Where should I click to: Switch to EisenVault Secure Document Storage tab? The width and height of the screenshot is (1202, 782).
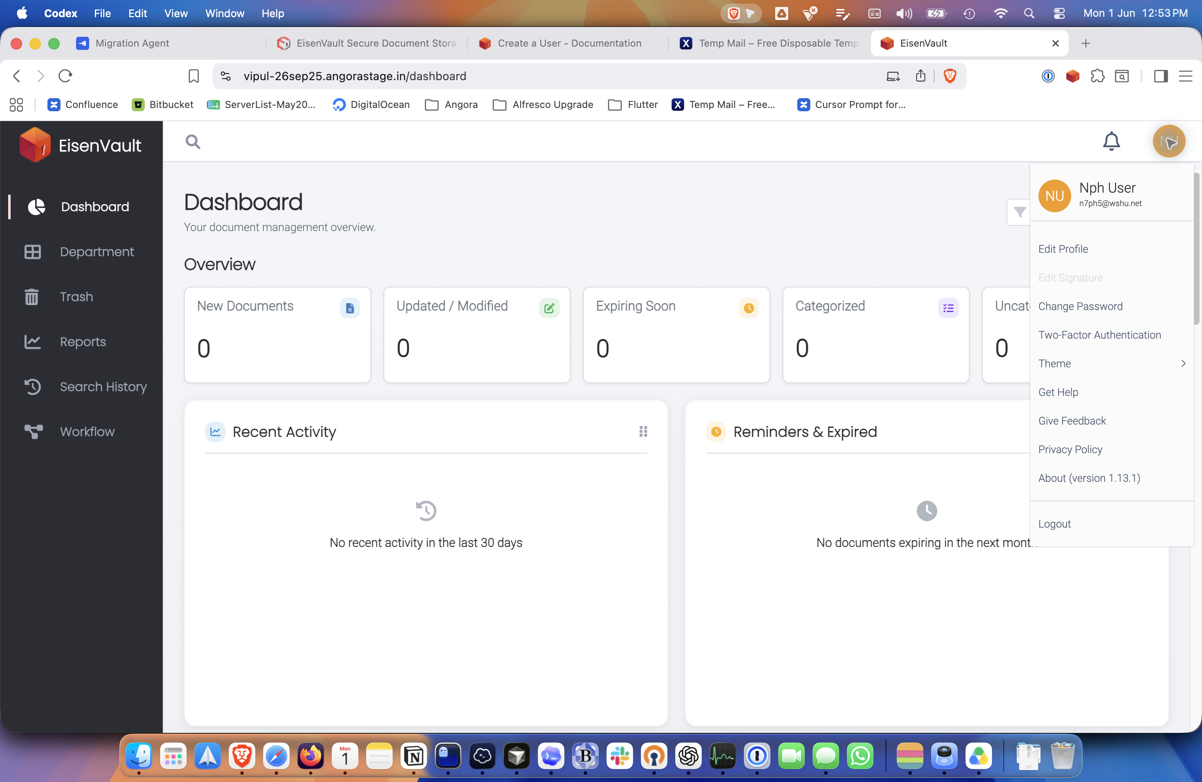(x=367, y=43)
